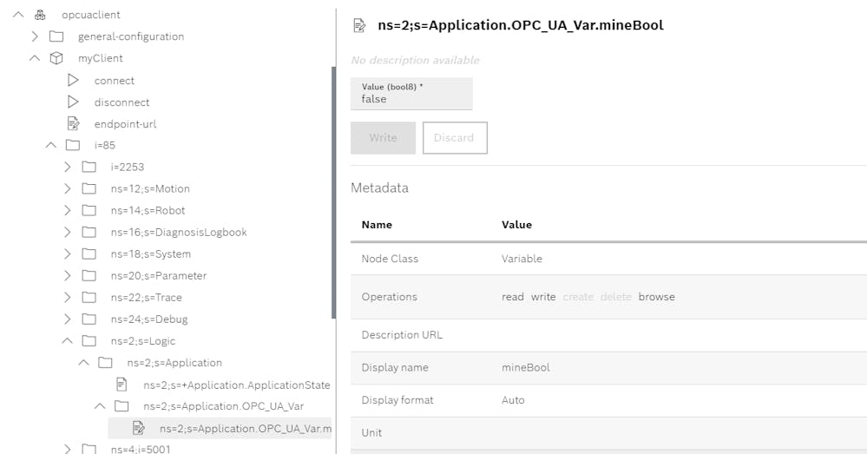
Task: Expand the ns=14;s=Robot node
Action: [x=68, y=210]
